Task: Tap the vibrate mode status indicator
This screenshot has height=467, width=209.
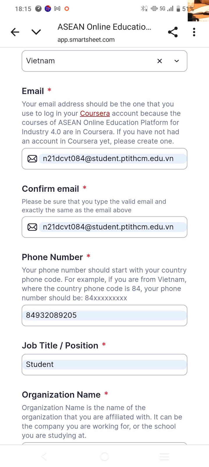Action: tap(154, 9)
